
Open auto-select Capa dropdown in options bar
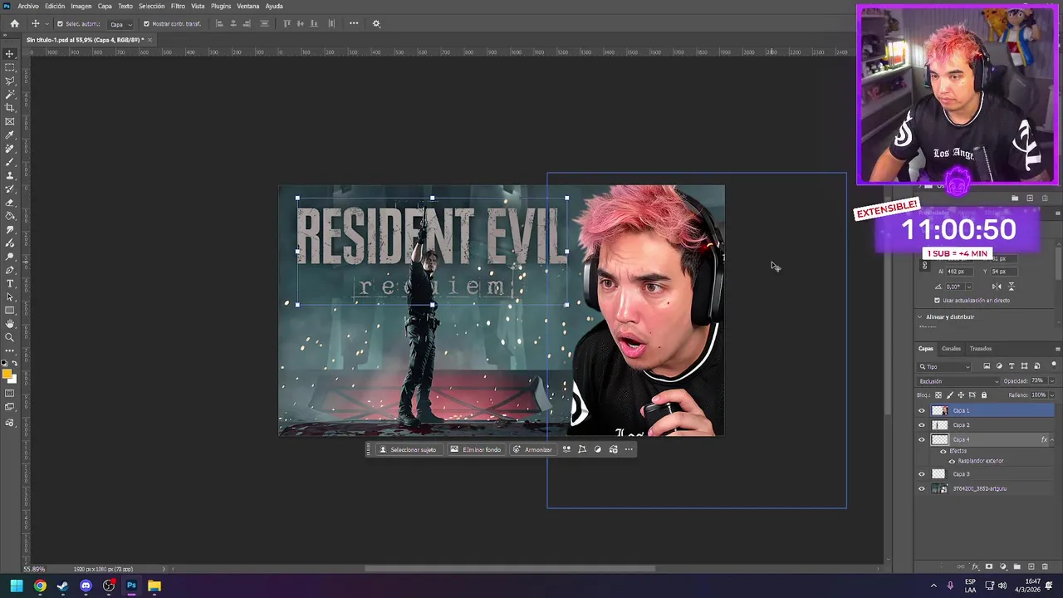[x=121, y=24]
